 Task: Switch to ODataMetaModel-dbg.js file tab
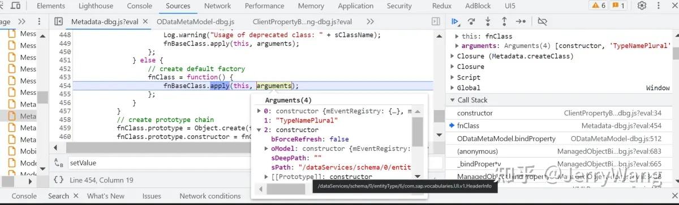[x=195, y=21]
